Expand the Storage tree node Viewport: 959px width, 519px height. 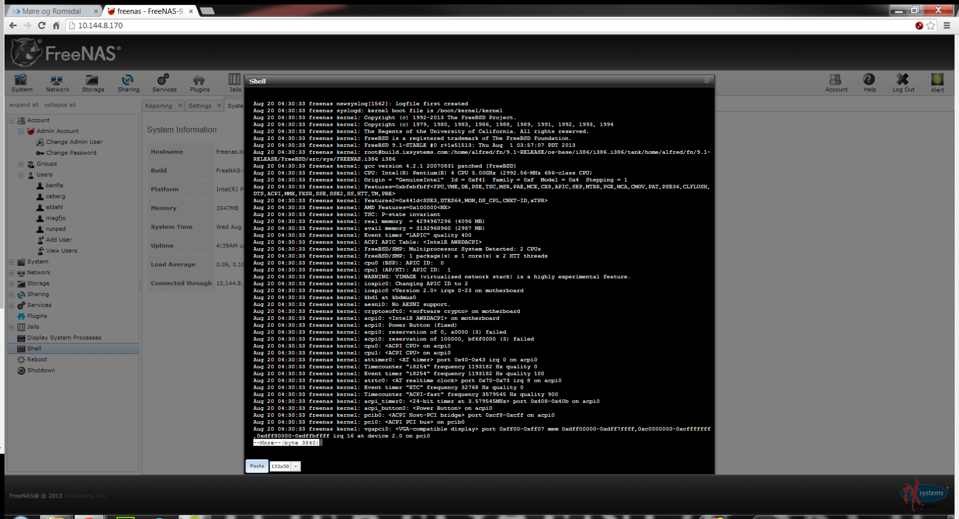click(x=11, y=283)
